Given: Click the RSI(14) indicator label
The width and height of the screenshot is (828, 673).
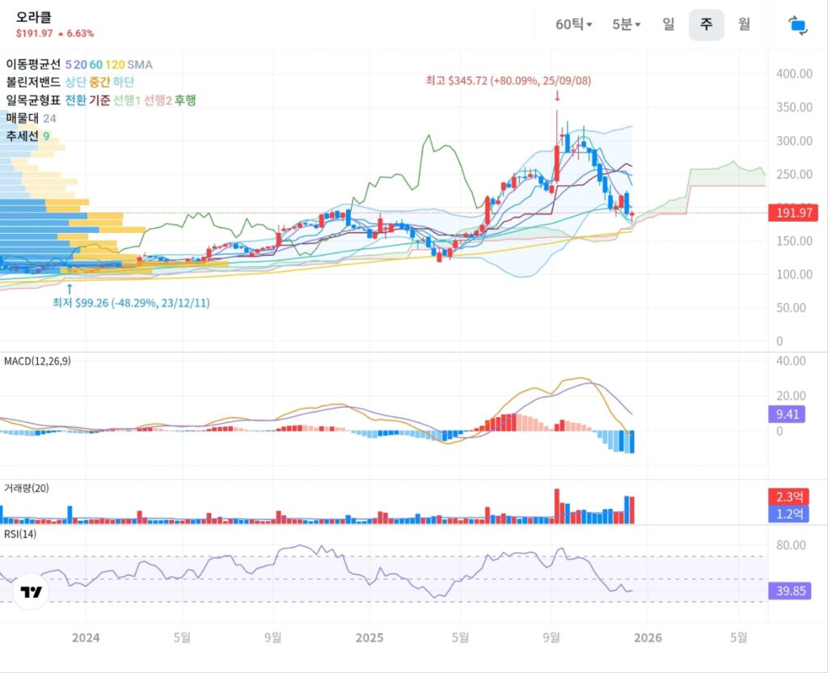Looking at the screenshot, I should click(x=20, y=534).
